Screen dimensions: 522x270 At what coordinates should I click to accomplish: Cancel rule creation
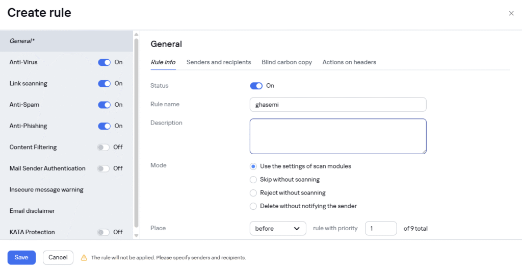[58, 258]
